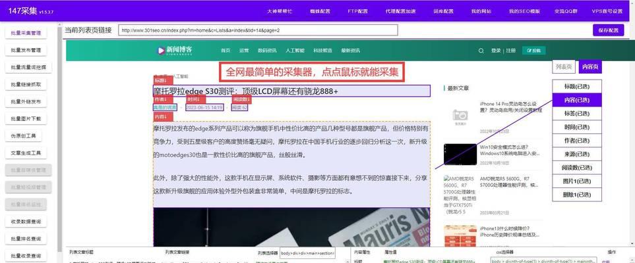Image resolution: width=635 pixels, height=263 pixels.
Task: Select the 标签(已选) field option
Action: click(x=577, y=114)
